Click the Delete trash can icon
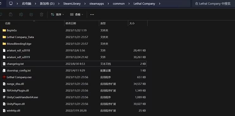235x116 pixels. 41,14
